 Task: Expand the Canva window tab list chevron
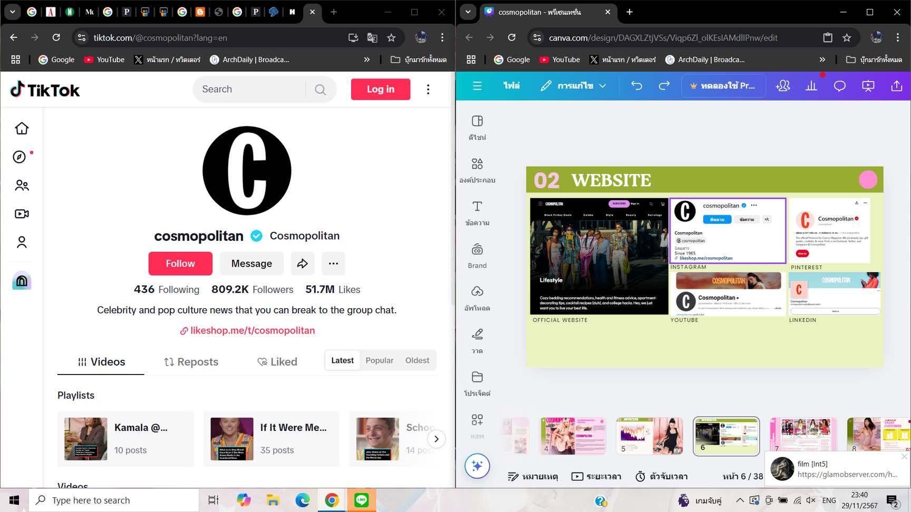[468, 12]
